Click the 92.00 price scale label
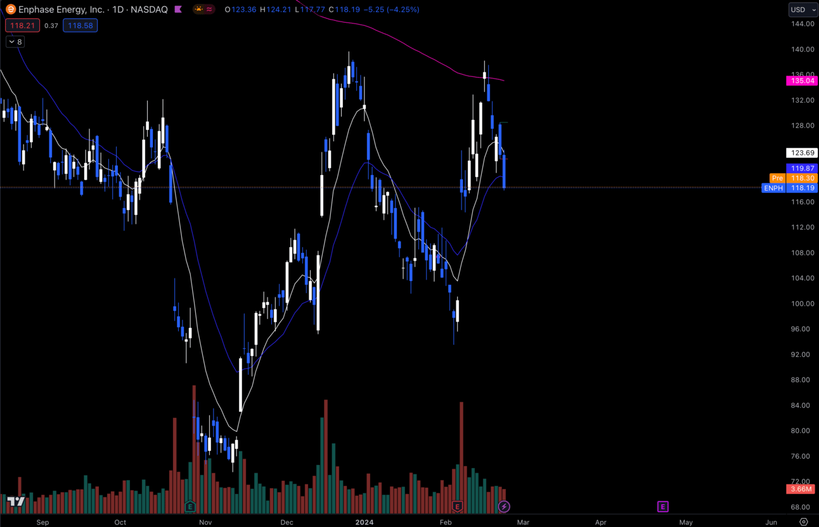 click(x=802, y=355)
